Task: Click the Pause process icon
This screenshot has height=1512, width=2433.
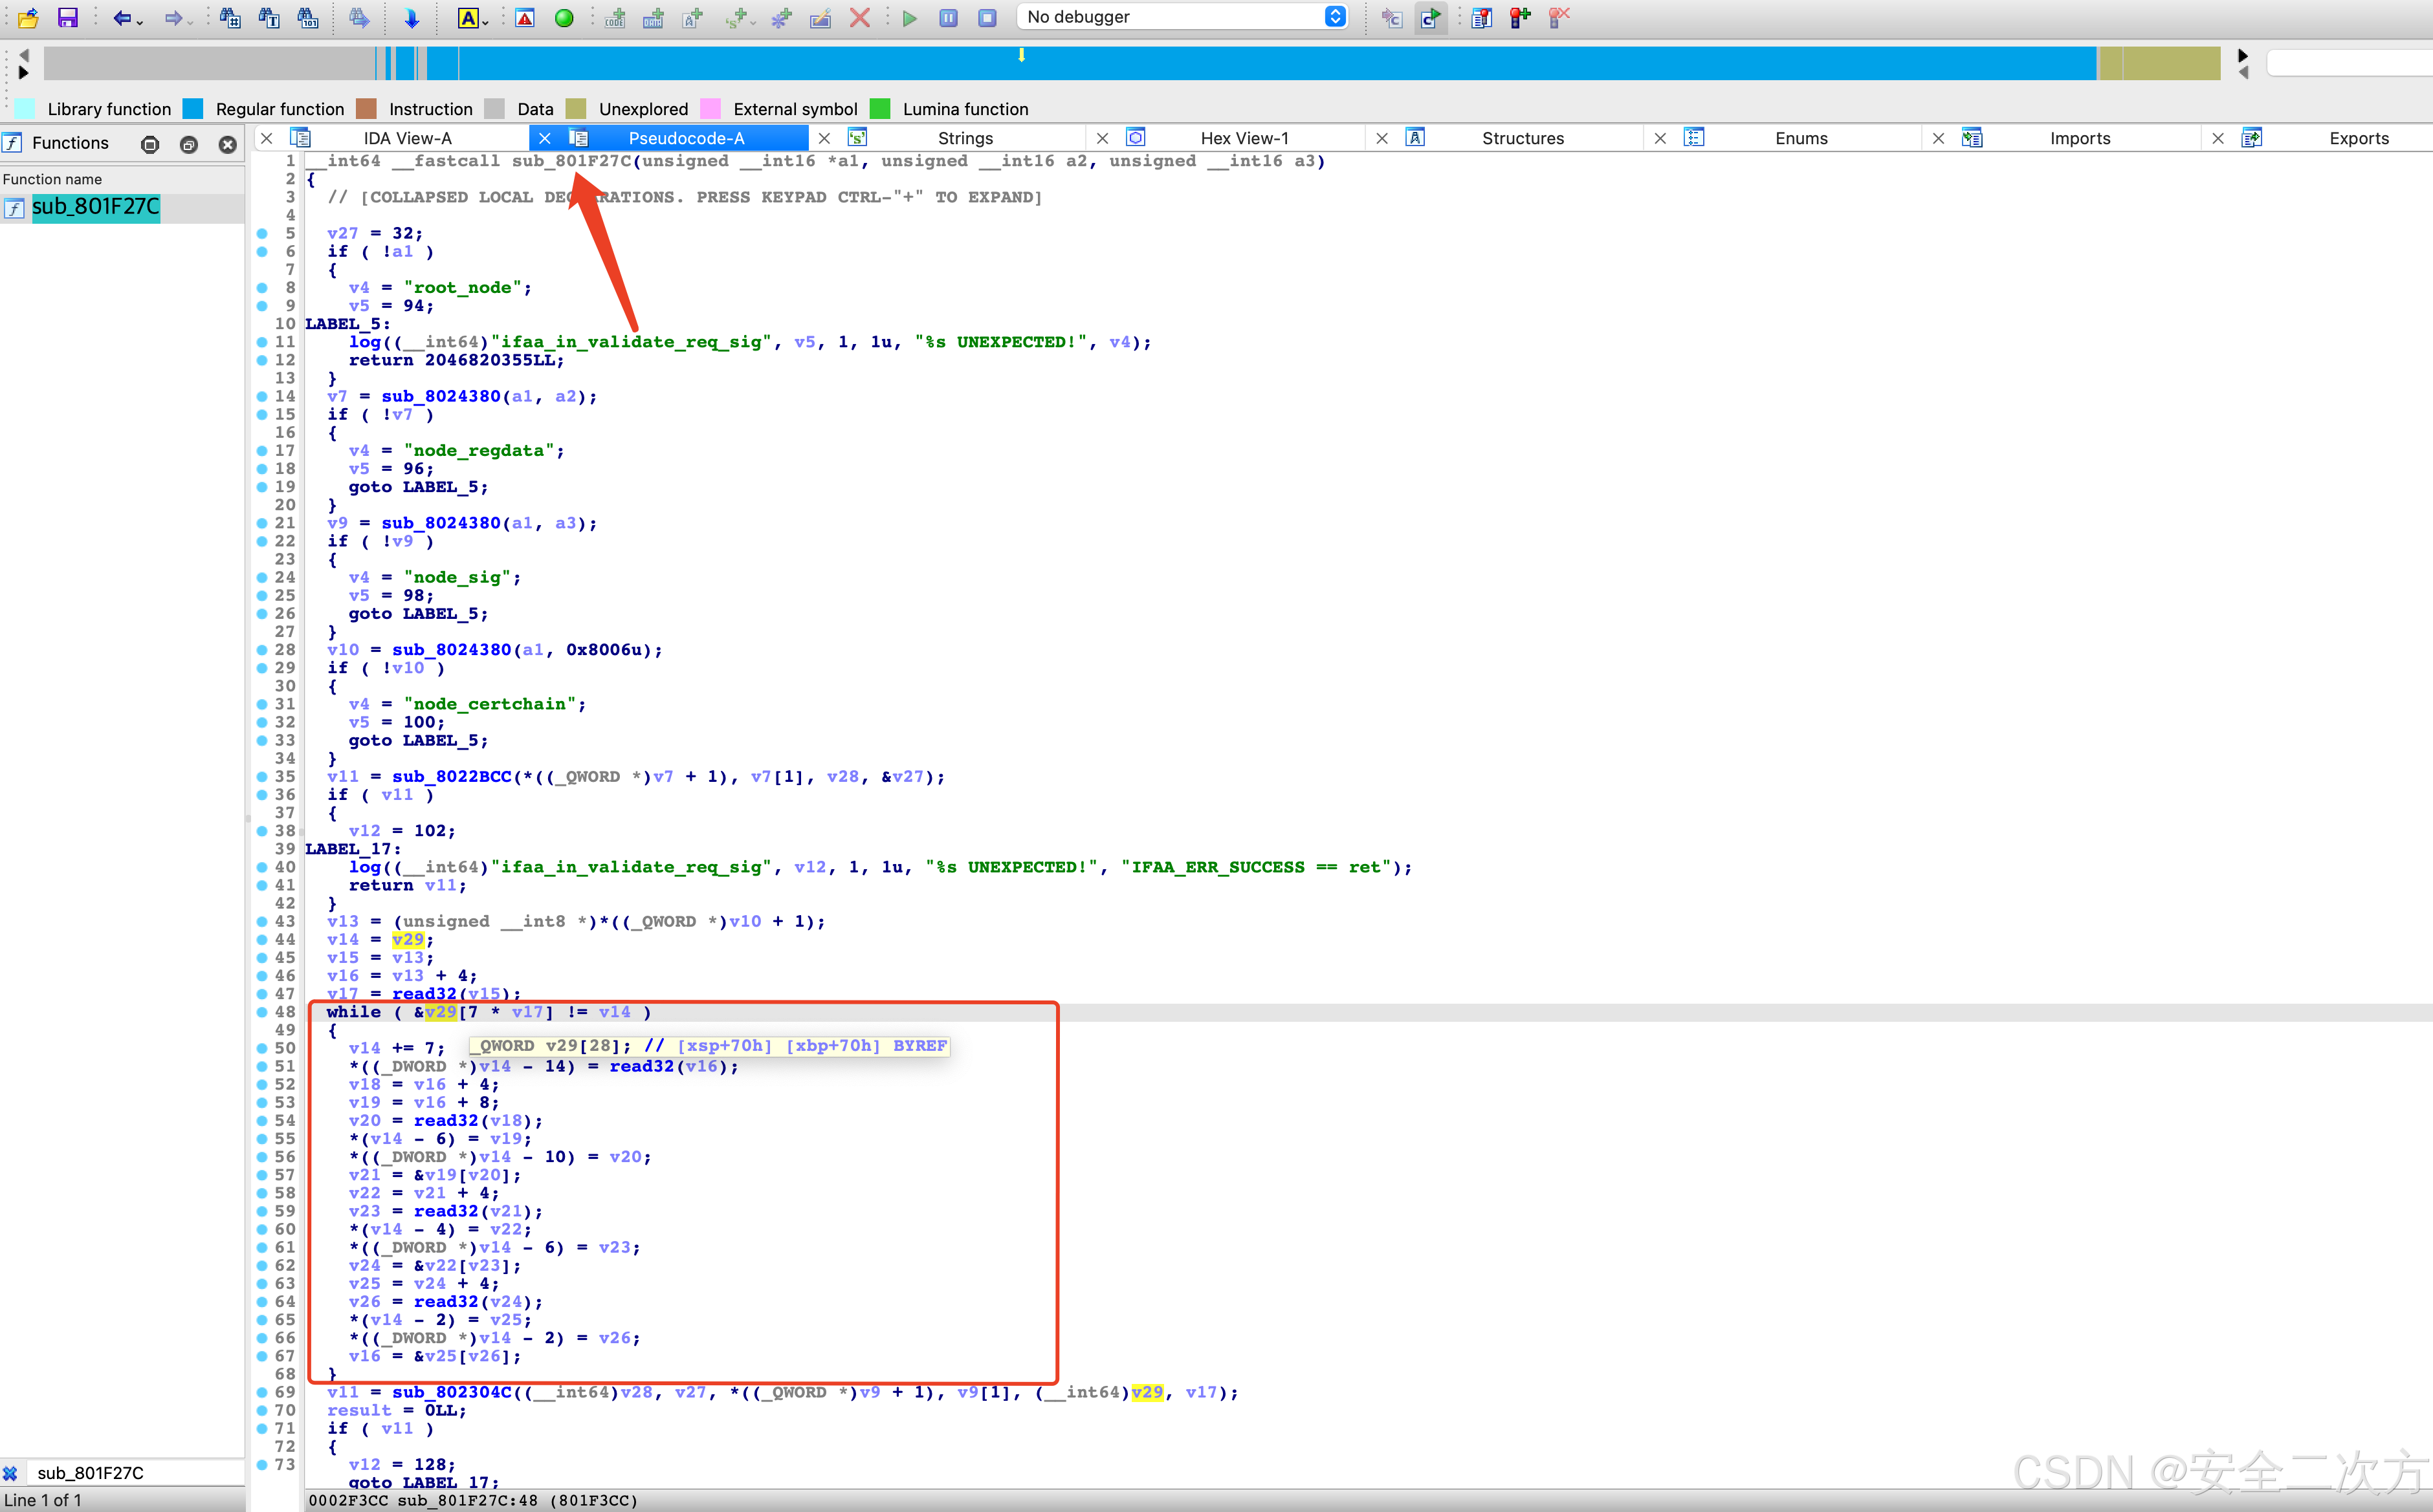Action: 949,17
